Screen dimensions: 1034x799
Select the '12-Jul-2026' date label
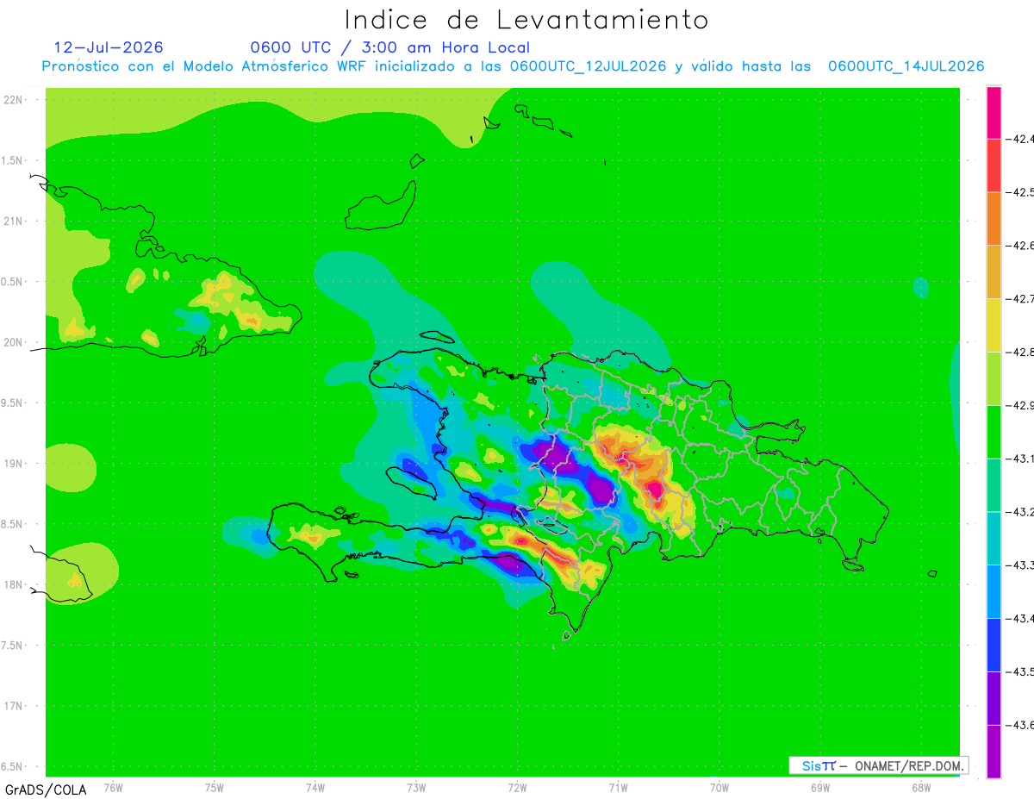pyautogui.click(x=108, y=47)
